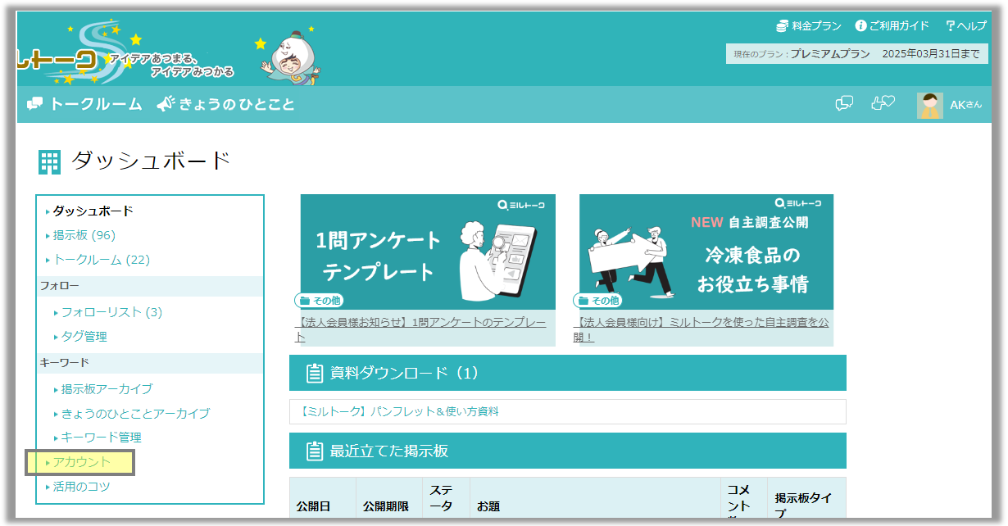The image size is (1008, 526).
Task: Click the その他 tag on the 1問アンケート card
Action: [x=320, y=301]
